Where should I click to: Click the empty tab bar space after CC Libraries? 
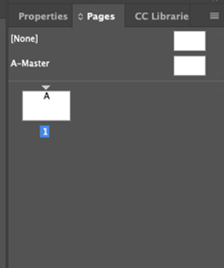pyautogui.click(x=200, y=16)
